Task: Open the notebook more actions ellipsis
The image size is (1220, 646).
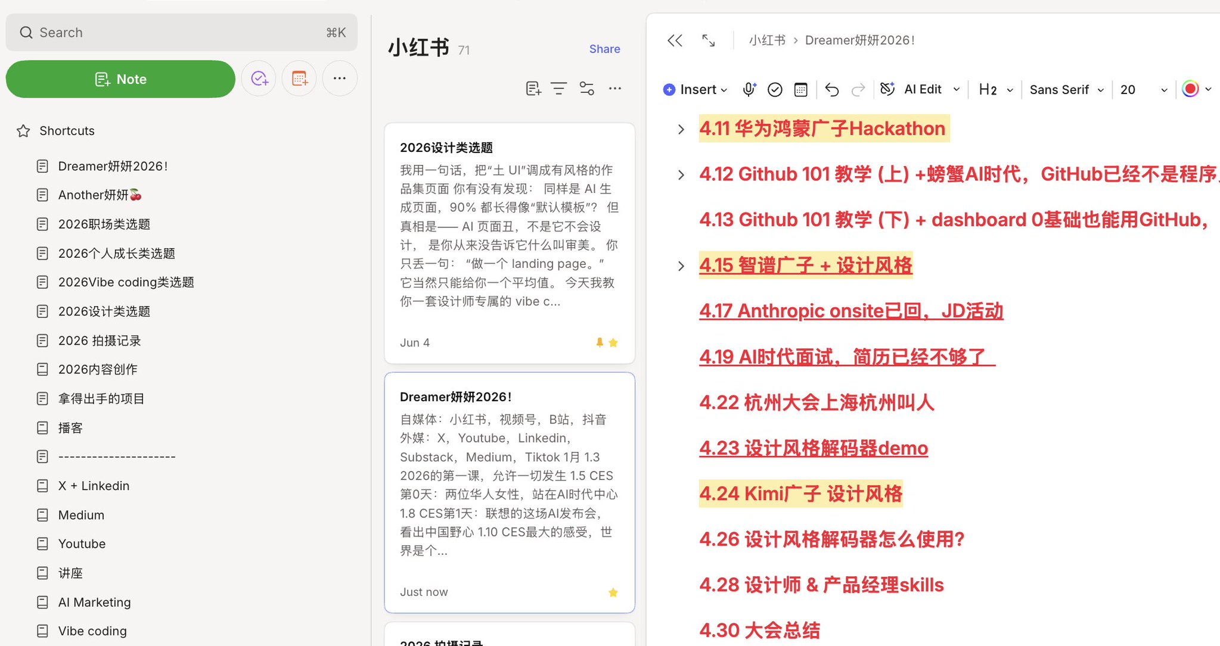Action: click(x=615, y=89)
